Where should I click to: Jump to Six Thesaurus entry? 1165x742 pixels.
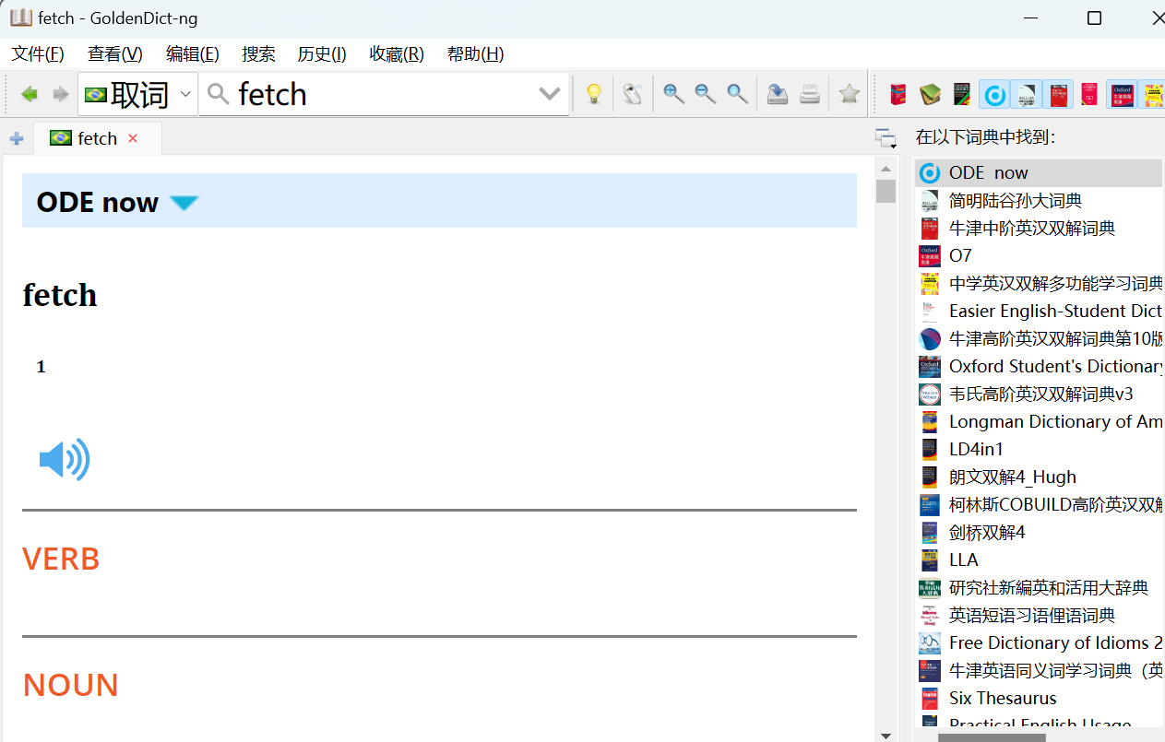(1039, 698)
